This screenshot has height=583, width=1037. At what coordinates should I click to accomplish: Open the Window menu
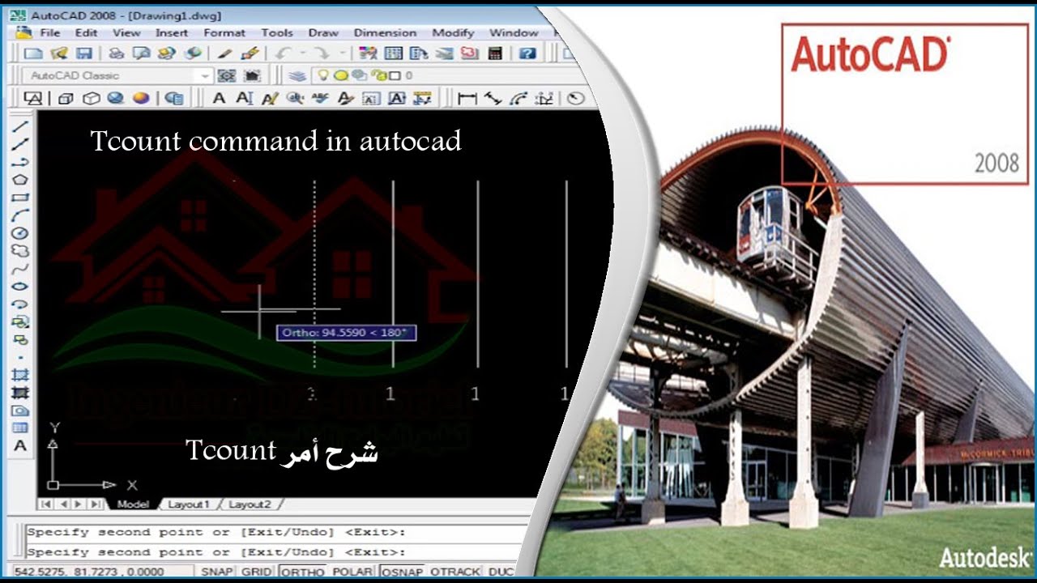pyautogui.click(x=514, y=32)
